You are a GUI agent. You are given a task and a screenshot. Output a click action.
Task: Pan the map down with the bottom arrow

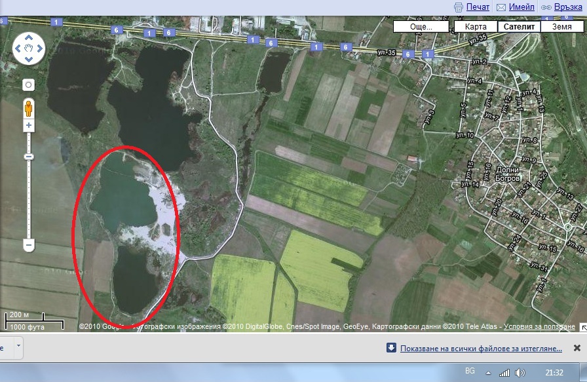click(x=29, y=59)
